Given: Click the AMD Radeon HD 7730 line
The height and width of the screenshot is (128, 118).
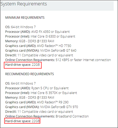Looking at the screenshot, I should point(38,46).
